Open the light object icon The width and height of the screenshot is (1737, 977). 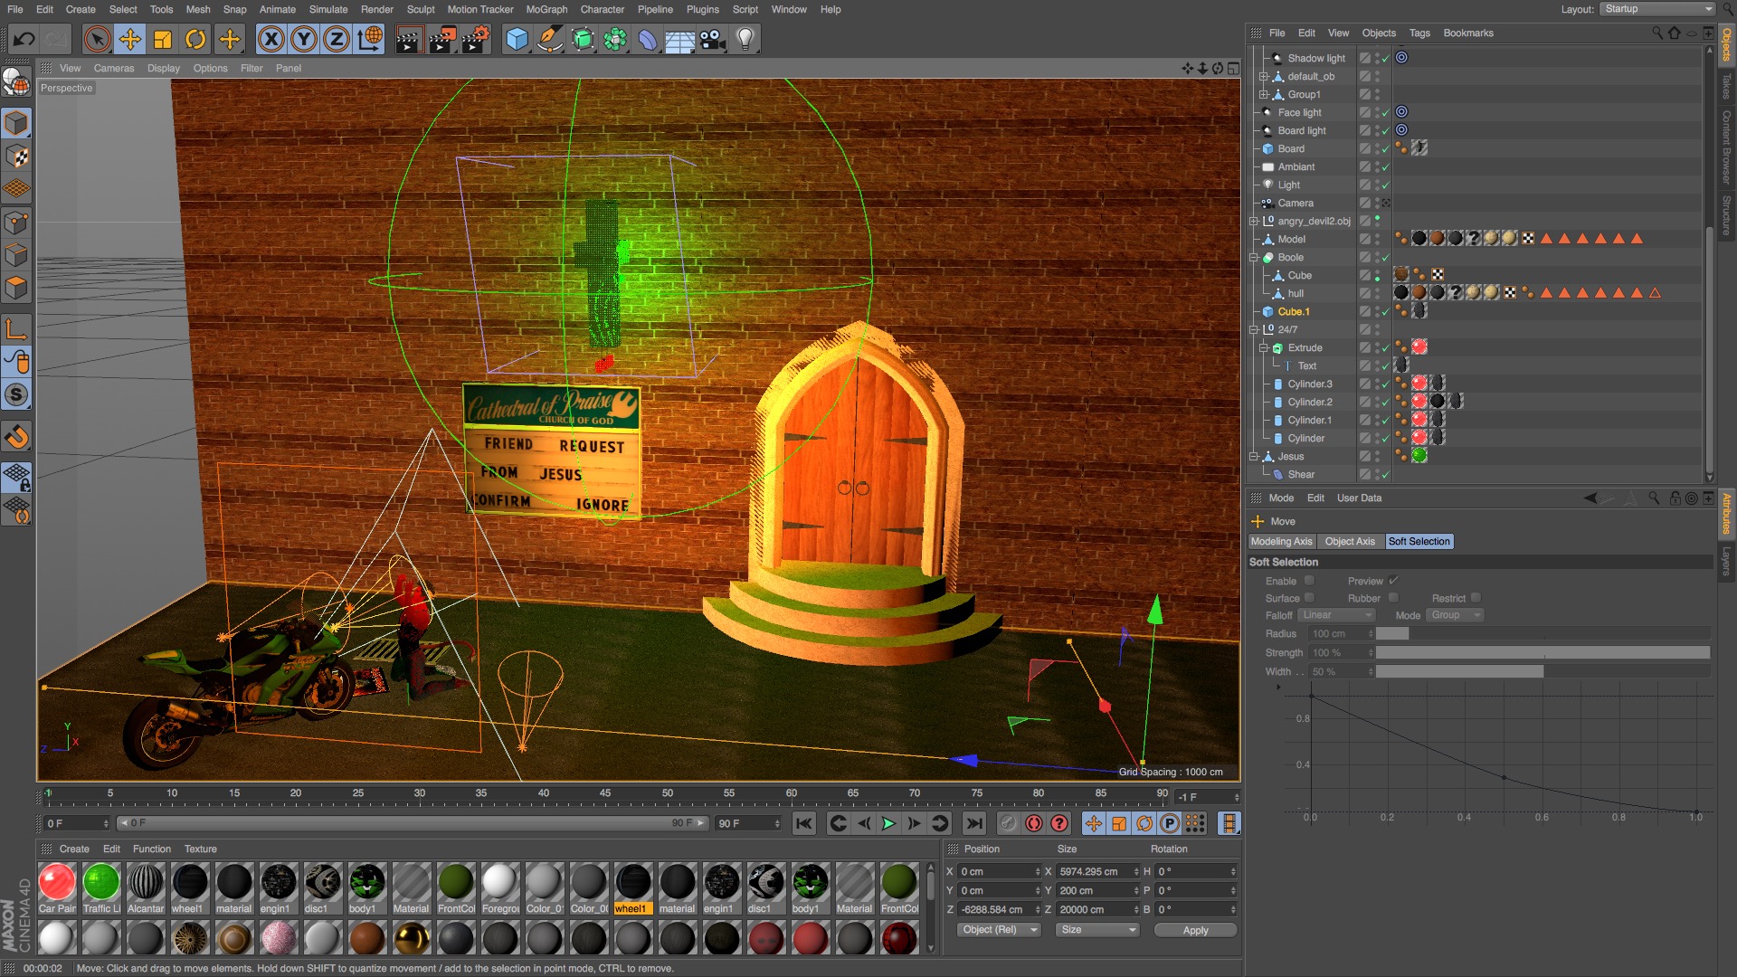click(745, 39)
